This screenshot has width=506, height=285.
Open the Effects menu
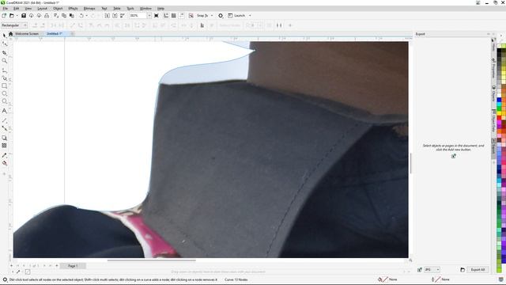(x=73, y=9)
